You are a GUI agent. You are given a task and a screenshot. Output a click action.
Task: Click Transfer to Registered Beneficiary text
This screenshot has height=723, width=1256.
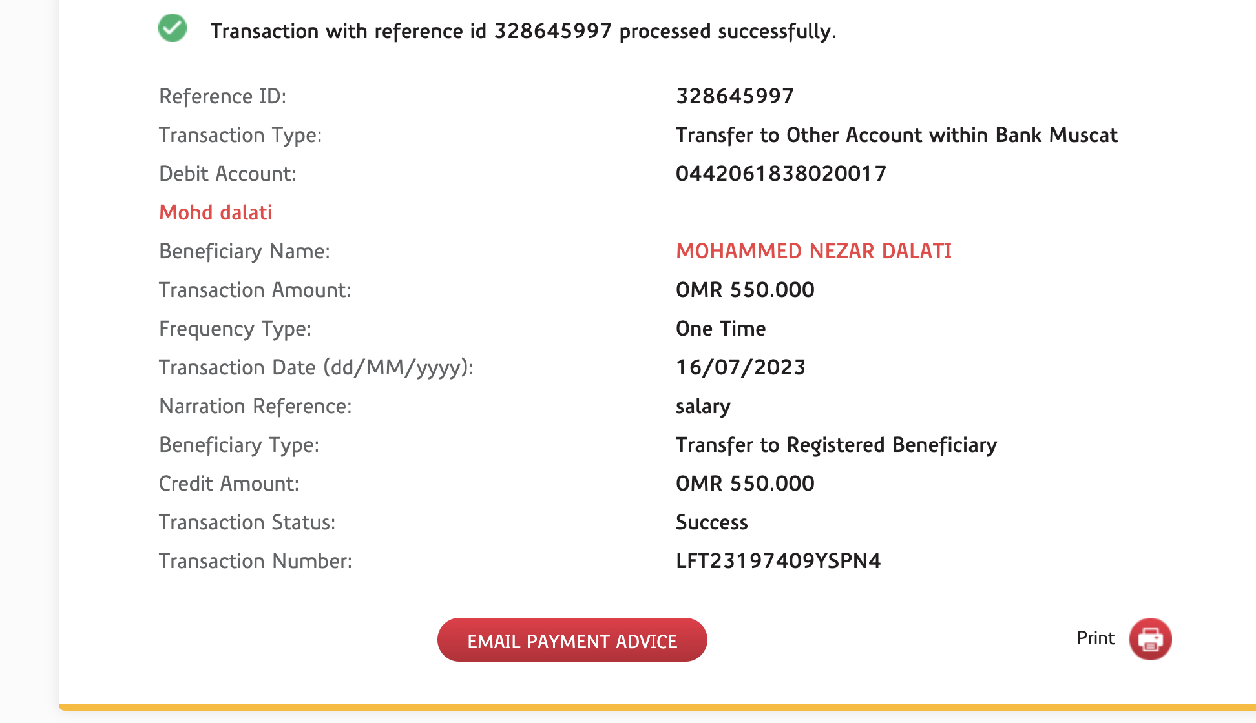pyautogui.click(x=836, y=445)
